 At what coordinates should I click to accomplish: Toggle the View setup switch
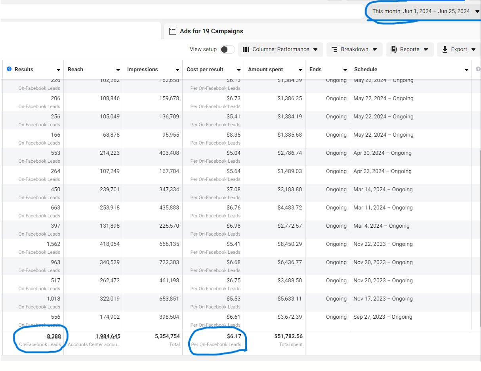227,49
